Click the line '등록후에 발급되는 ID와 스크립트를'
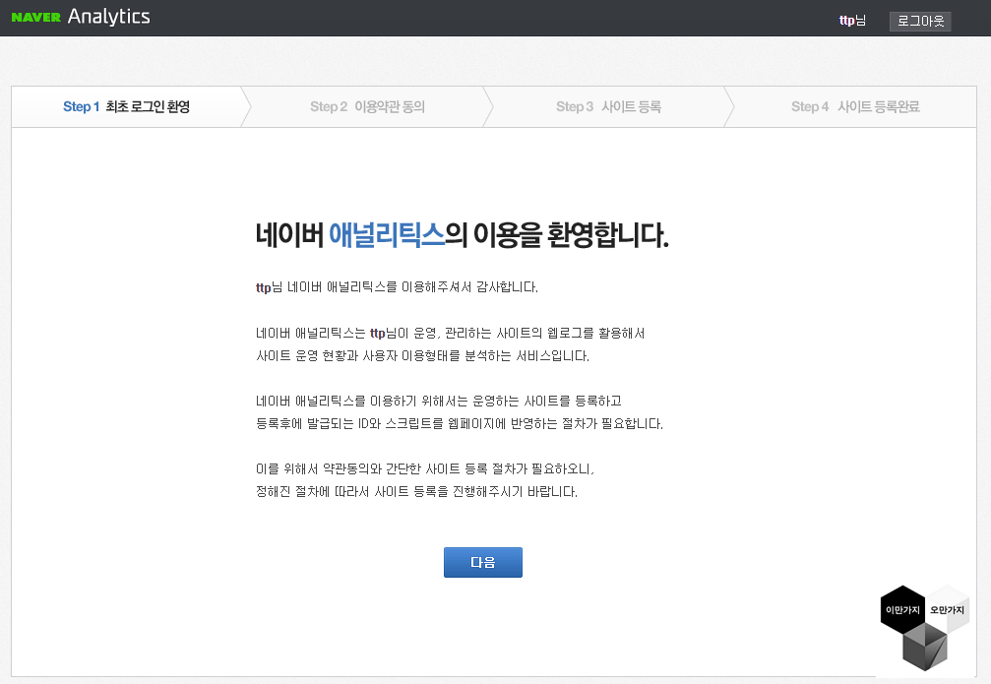The width and height of the screenshot is (991, 684). pyautogui.click(x=460, y=423)
